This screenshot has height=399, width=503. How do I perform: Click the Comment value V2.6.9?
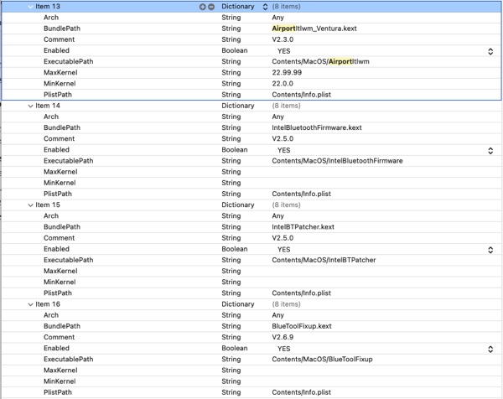pyautogui.click(x=283, y=338)
